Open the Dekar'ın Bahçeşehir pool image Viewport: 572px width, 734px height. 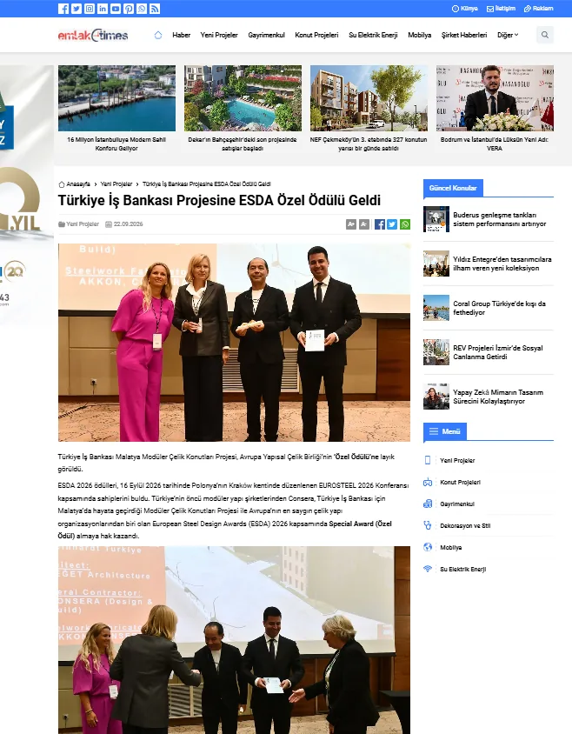pos(243,97)
